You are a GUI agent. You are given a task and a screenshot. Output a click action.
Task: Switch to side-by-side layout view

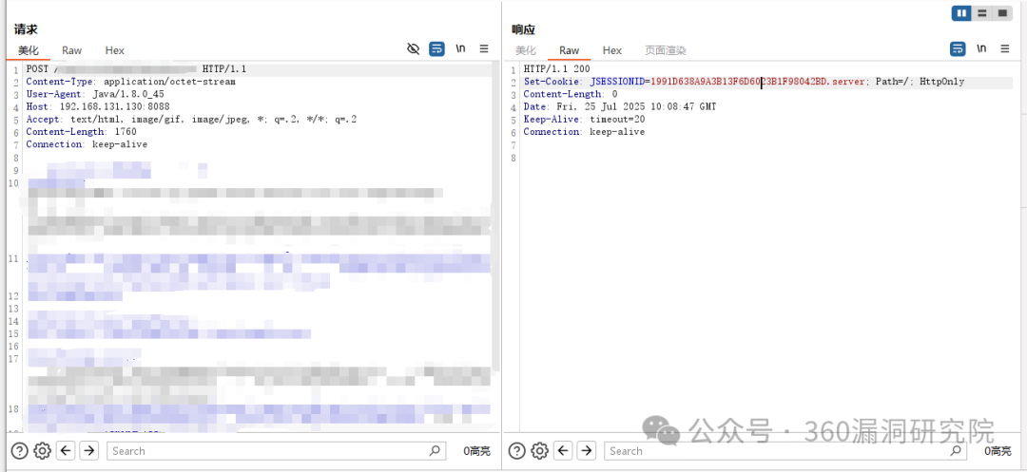pos(961,13)
